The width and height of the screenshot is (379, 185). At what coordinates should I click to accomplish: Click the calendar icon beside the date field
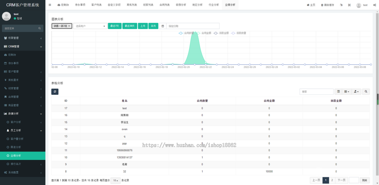tap(163, 26)
